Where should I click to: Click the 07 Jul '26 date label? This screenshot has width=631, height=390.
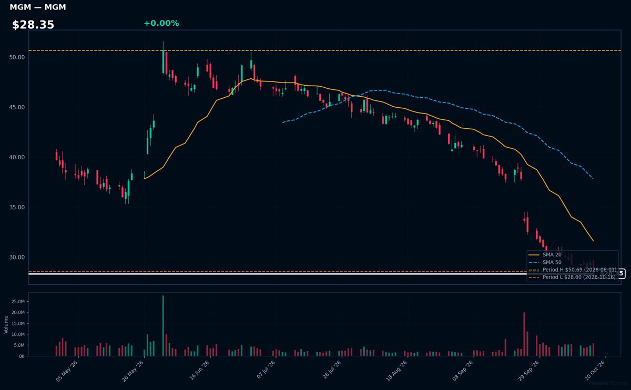pos(265,371)
